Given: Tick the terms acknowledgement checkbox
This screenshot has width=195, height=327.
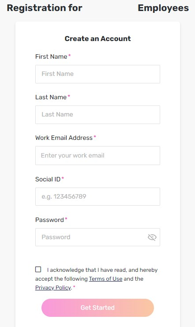Looking at the screenshot, I should [38, 270].
